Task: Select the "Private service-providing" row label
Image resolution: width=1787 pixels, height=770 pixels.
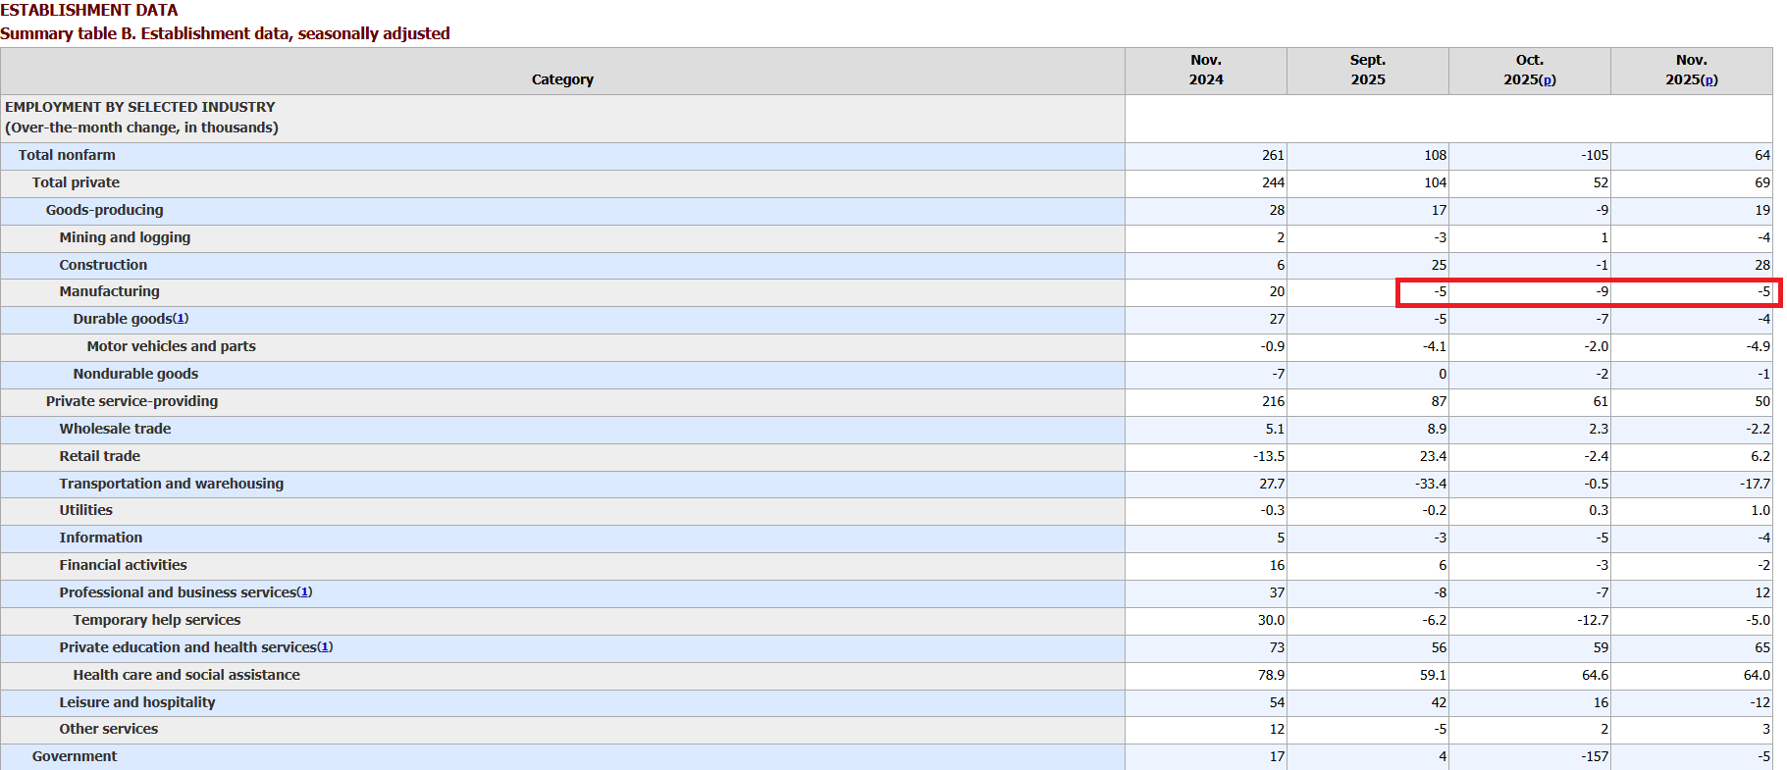Action: (x=131, y=401)
